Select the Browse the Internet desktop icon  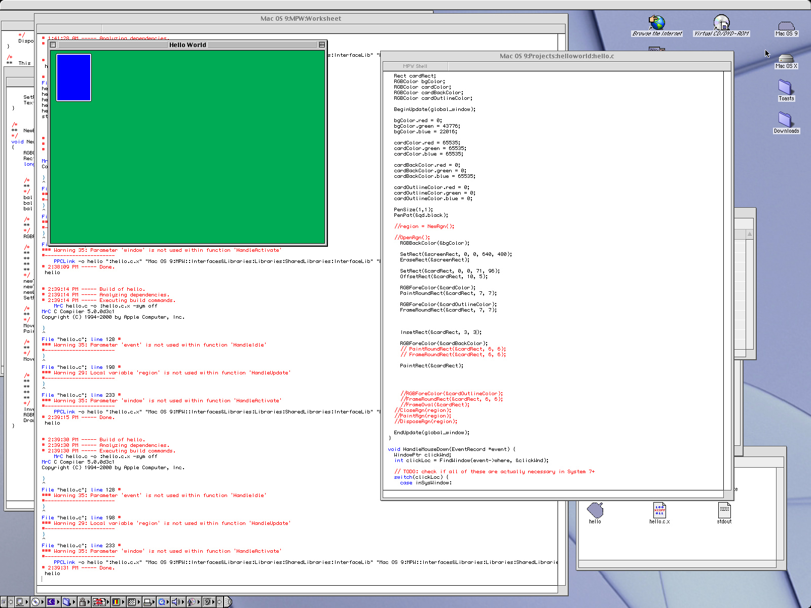pyautogui.click(x=657, y=26)
